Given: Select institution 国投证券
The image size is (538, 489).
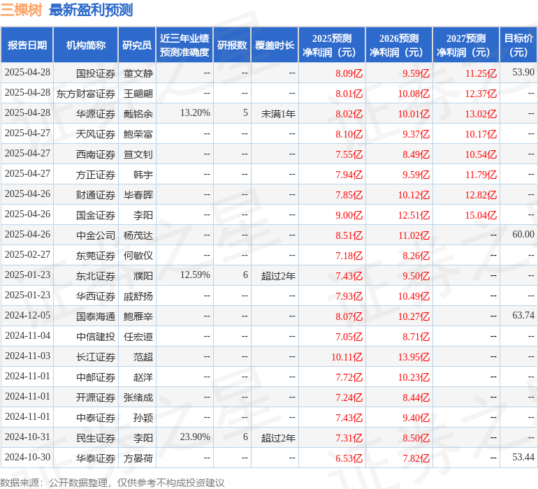Looking at the screenshot, I should (x=96, y=73).
